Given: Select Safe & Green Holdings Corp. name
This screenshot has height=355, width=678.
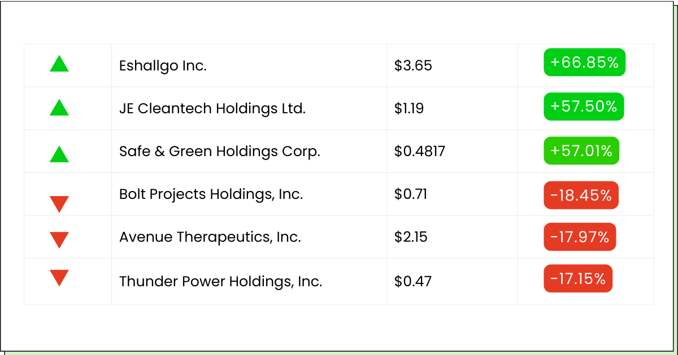Looking at the screenshot, I should tap(220, 152).
